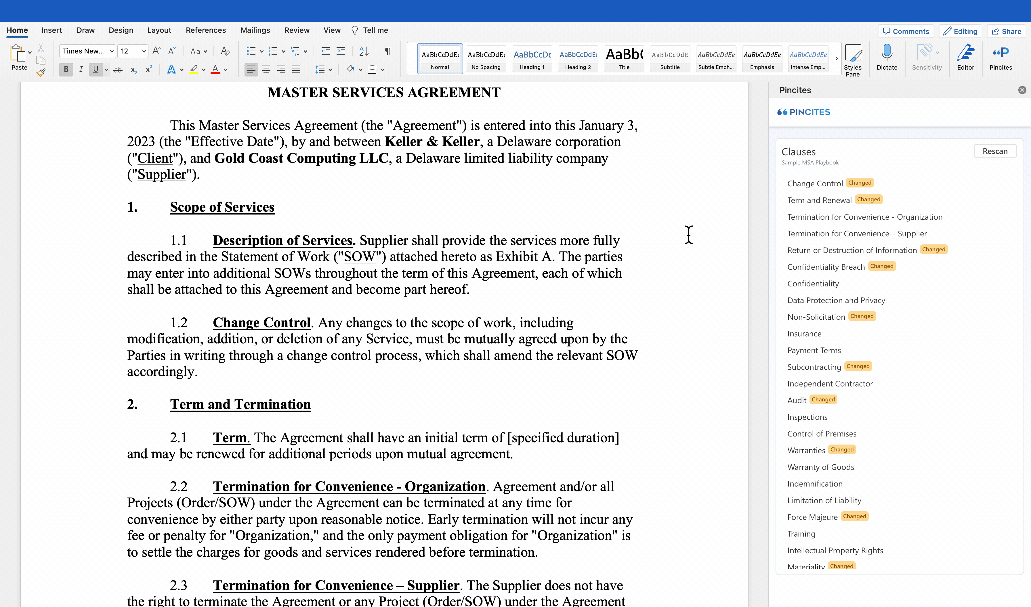Toggle Bold formatting
Image resolution: width=1031 pixels, height=607 pixels.
coord(66,70)
